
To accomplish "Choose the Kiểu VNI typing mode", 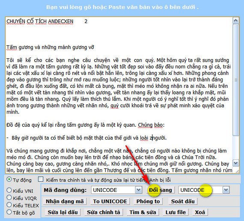I will pyautogui.click(x=9, y=190).
